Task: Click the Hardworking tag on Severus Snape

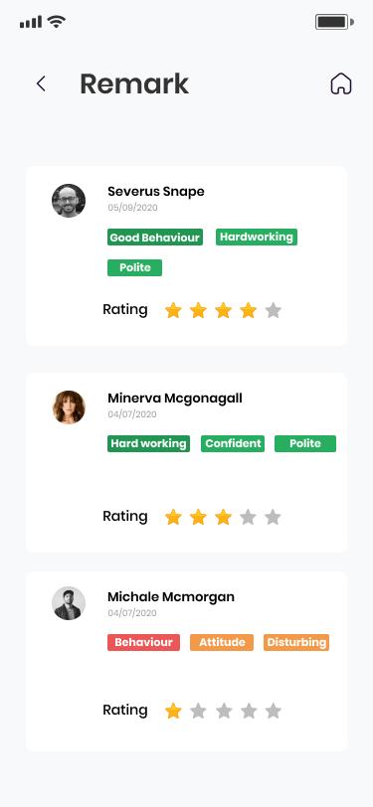Action: (257, 237)
